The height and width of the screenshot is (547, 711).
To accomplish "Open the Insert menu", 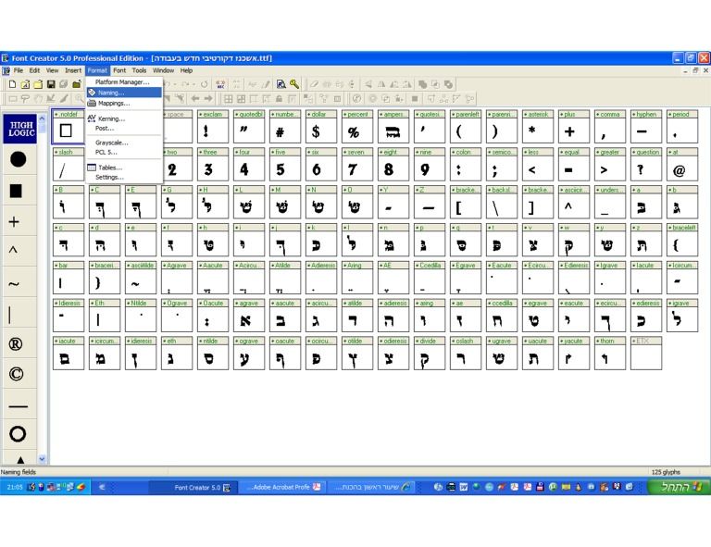I will pyautogui.click(x=73, y=70).
